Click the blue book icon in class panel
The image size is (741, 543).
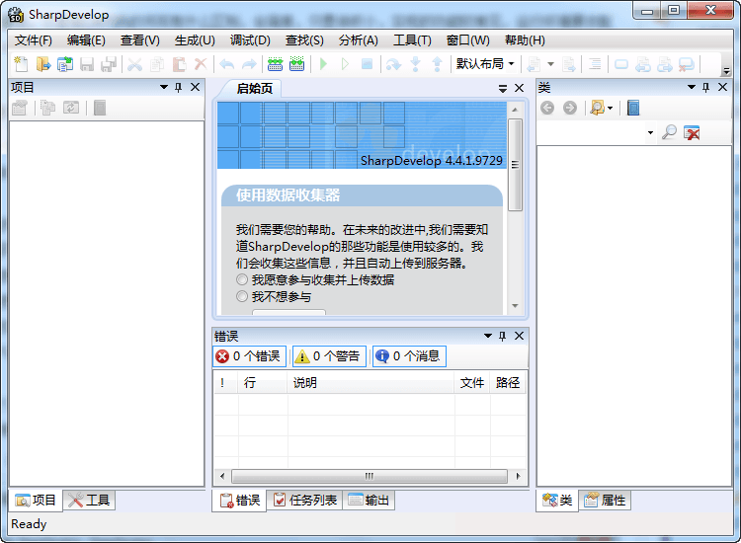pos(633,108)
